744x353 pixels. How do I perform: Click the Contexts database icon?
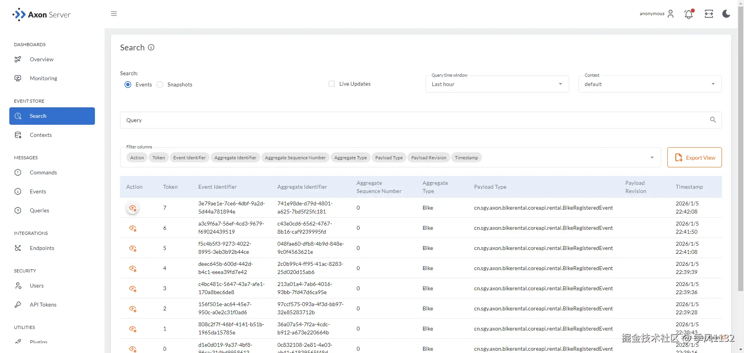click(18, 135)
